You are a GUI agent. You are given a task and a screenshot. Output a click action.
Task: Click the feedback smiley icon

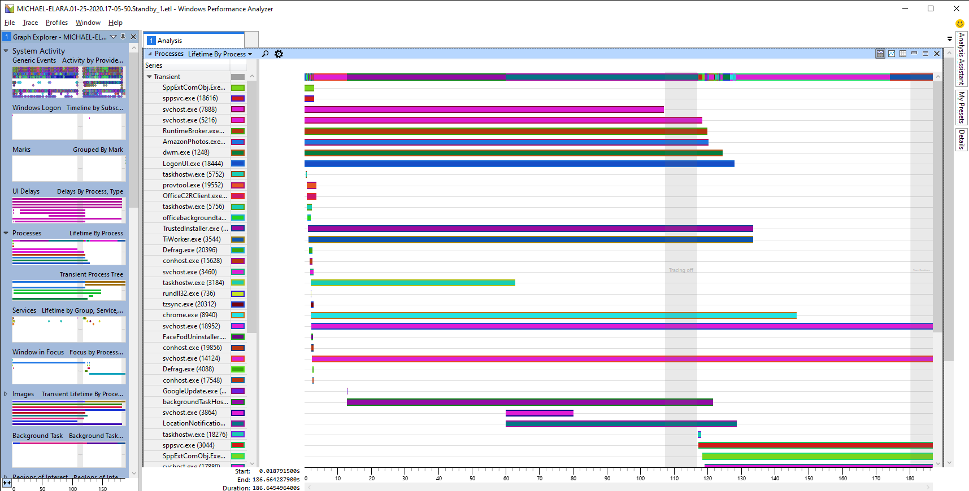[x=959, y=23]
